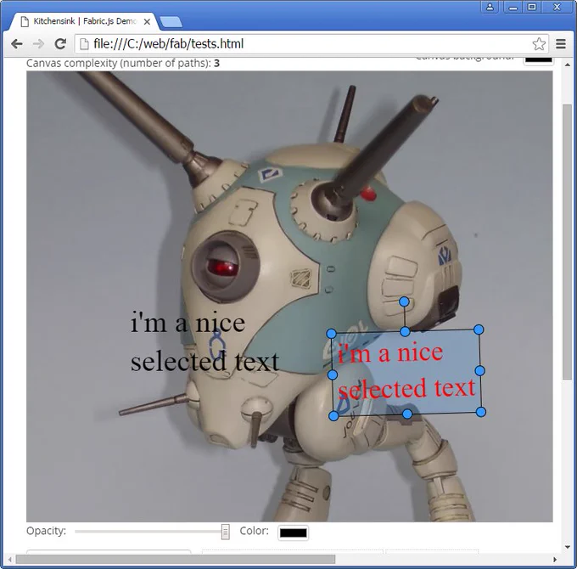
Task: Click the vertical scrollbar thumb
Action: [x=567, y=241]
